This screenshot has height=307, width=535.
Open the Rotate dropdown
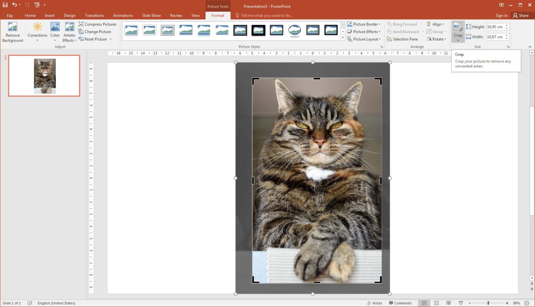pos(436,39)
